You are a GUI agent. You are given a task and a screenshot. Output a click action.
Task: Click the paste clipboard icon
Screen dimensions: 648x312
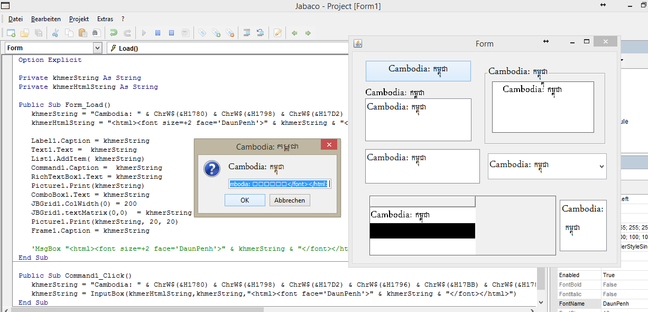pos(82,33)
